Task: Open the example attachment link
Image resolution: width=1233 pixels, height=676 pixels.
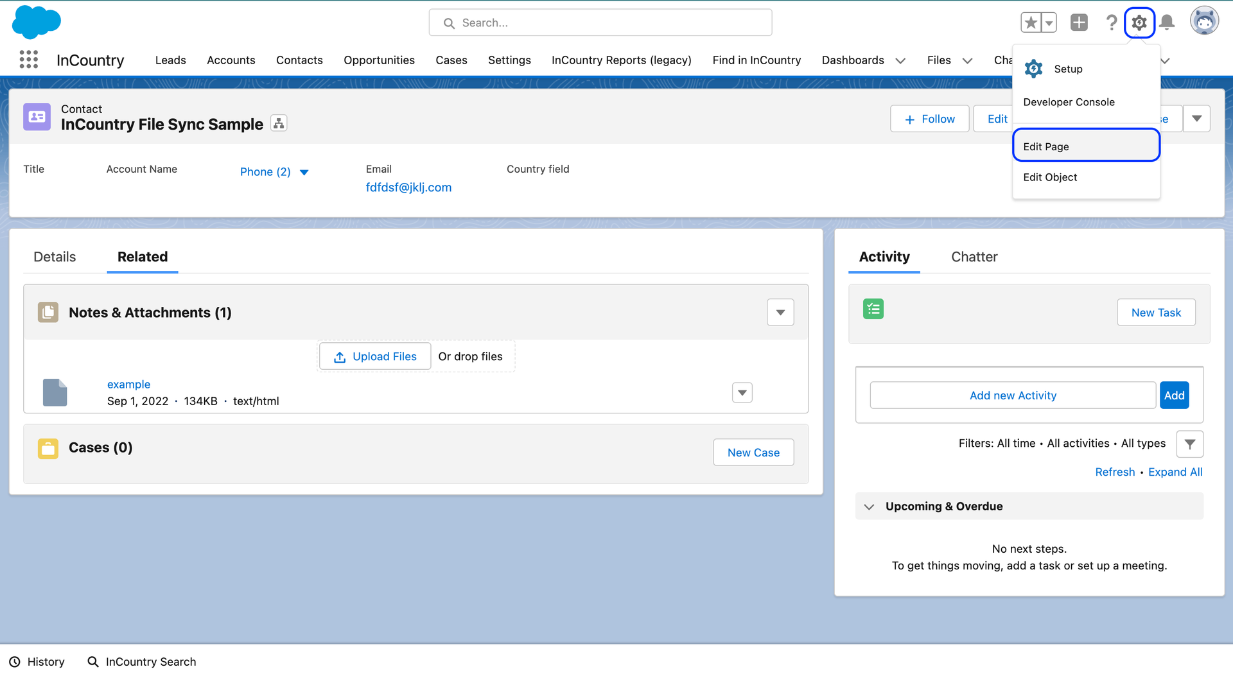Action: pos(128,385)
